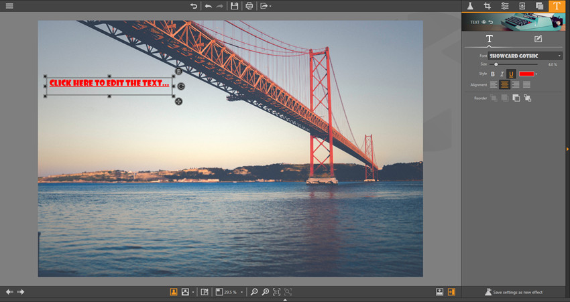Expand the bottom panel with the up arrow

click(285, 300)
